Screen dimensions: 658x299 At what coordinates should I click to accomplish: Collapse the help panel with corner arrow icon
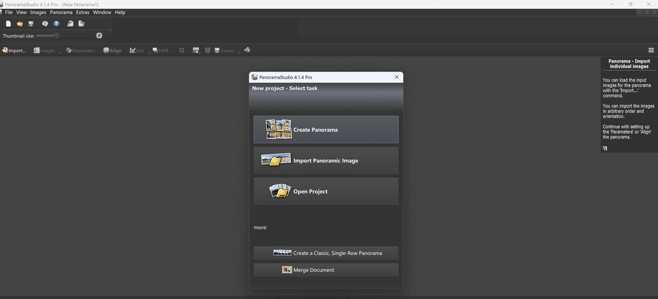click(x=605, y=148)
